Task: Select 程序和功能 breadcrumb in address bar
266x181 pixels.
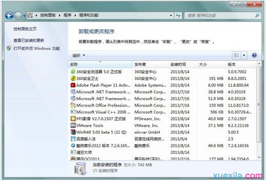Action: (89, 15)
